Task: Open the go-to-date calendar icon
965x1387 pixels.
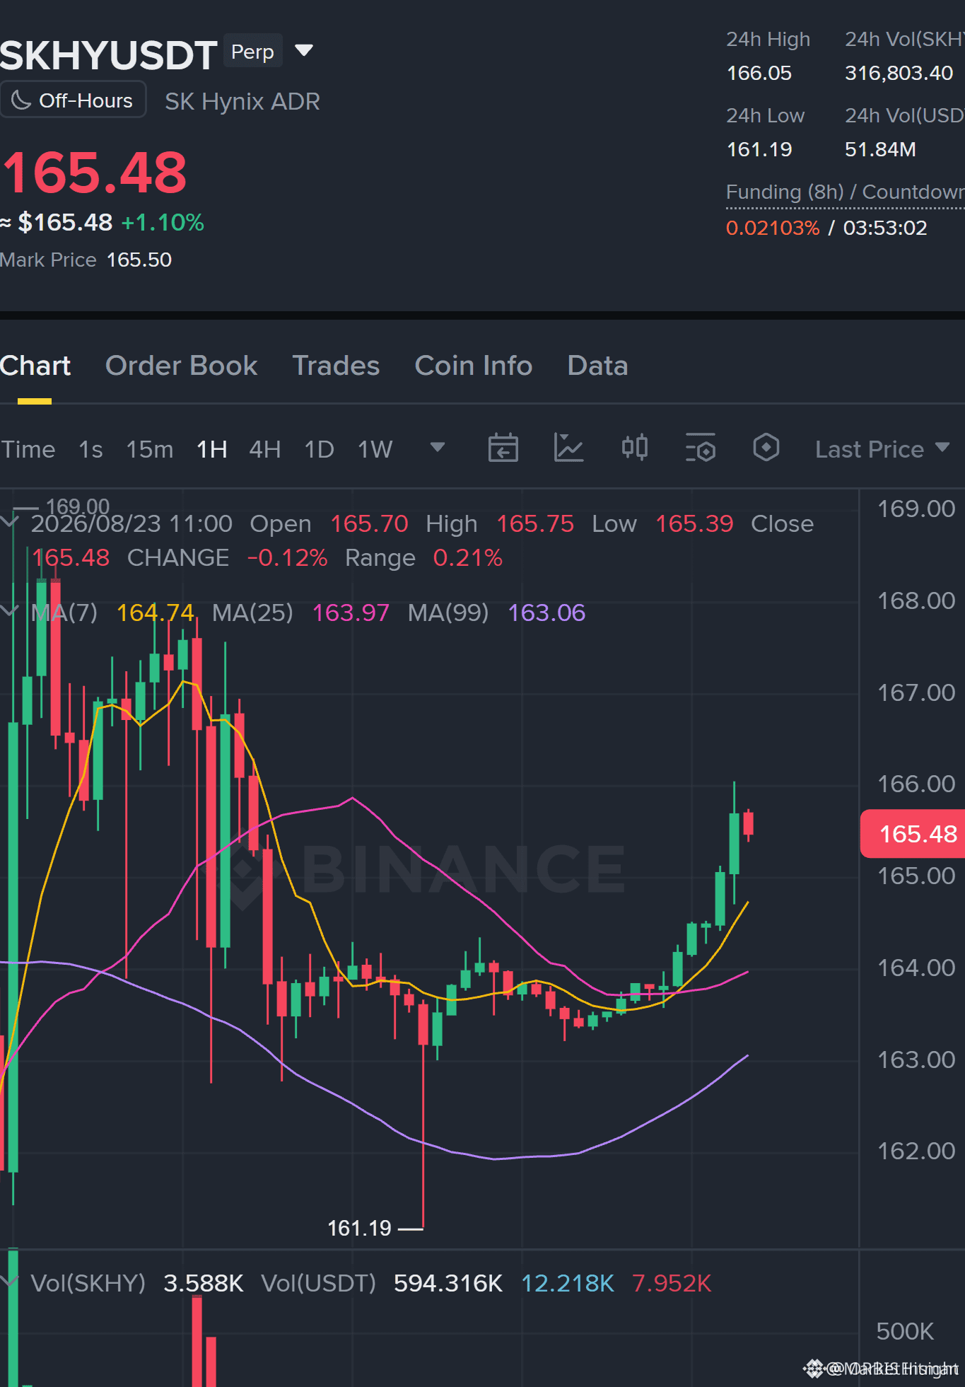Action: click(503, 448)
